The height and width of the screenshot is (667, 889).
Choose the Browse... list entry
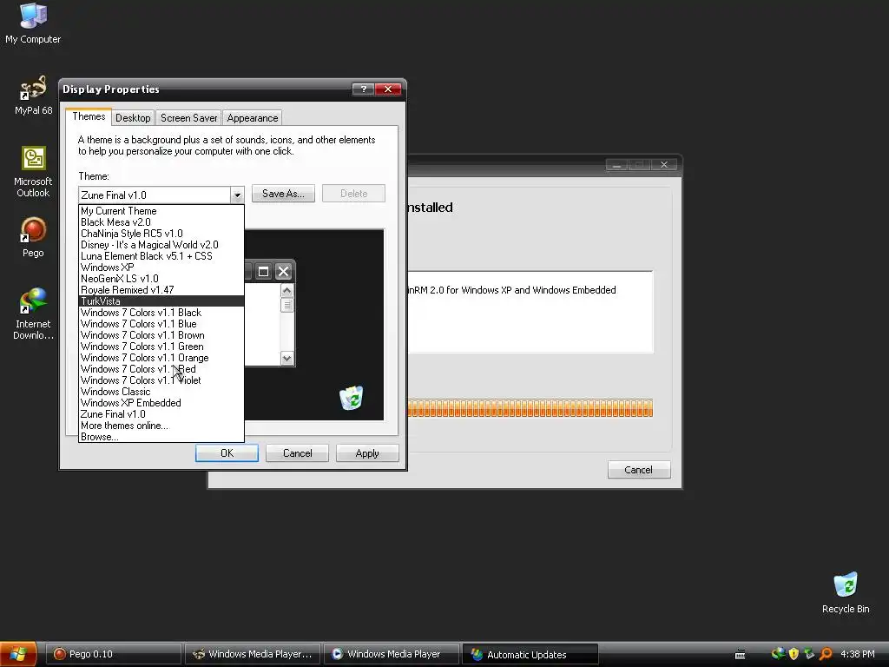coord(161,437)
